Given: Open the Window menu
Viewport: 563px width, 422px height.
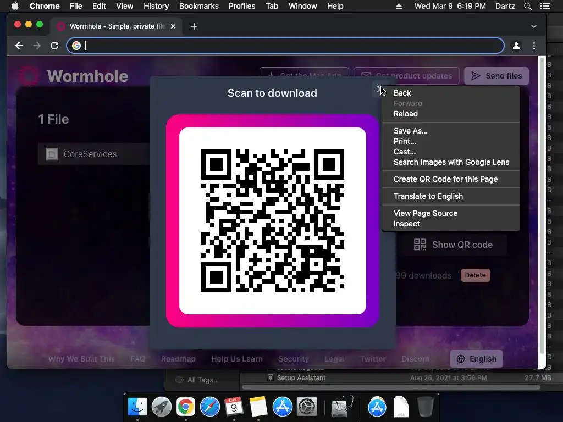Looking at the screenshot, I should pyautogui.click(x=303, y=6).
